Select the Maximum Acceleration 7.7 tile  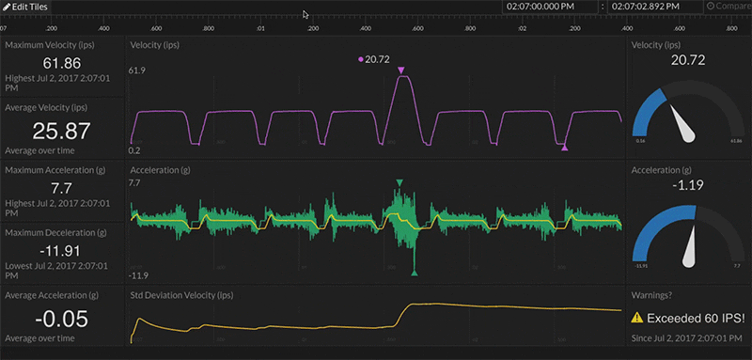tap(62, 191)
